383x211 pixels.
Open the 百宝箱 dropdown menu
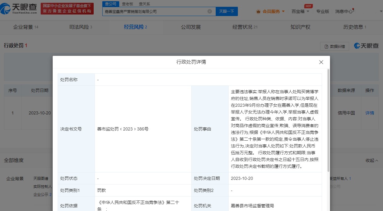pos(300,11)
